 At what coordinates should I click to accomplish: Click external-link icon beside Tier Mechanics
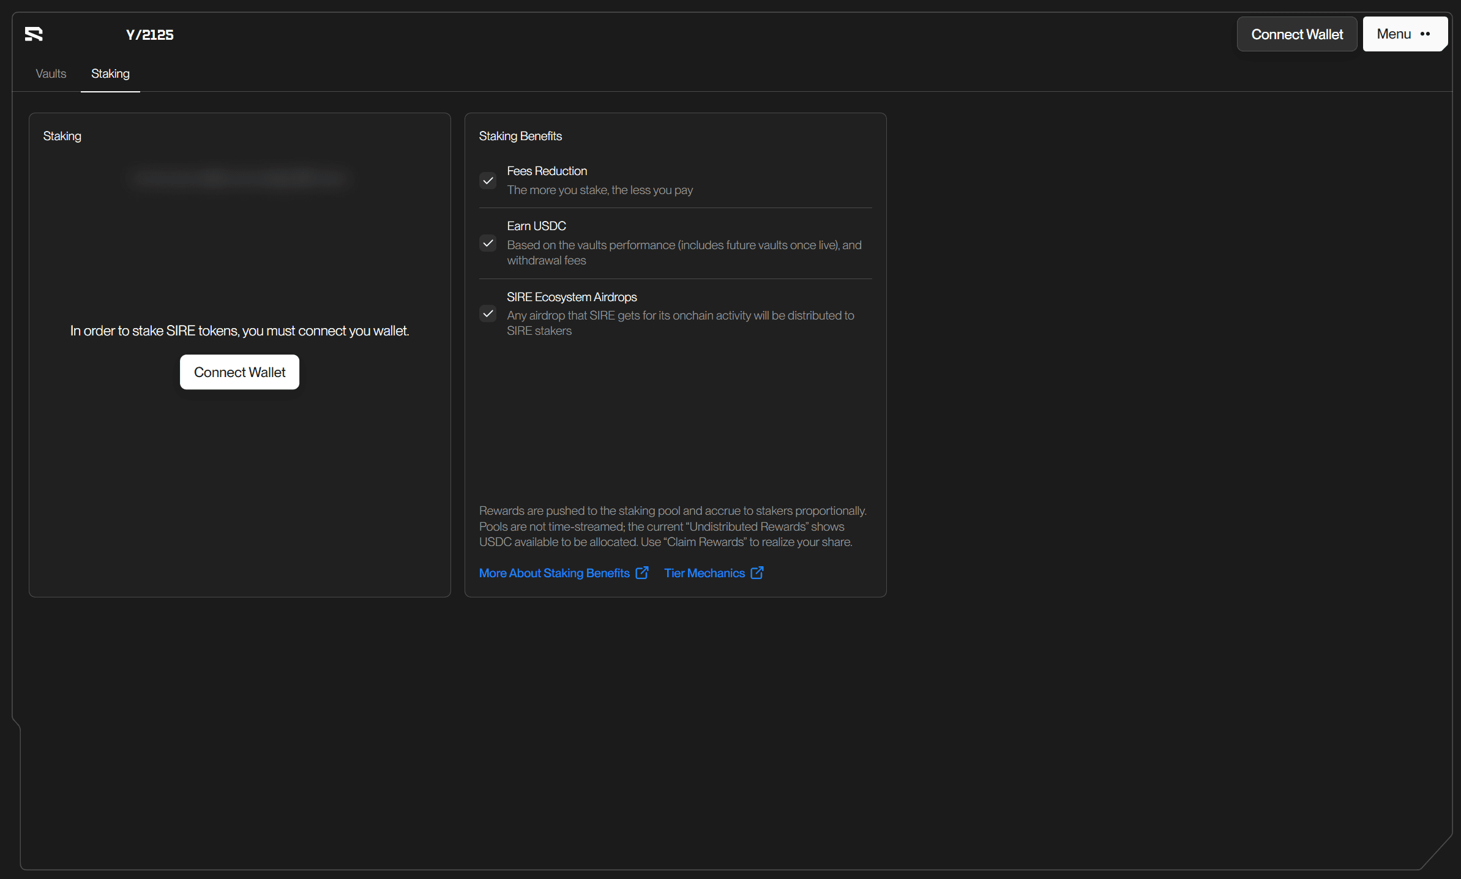[x=757, y=573]
